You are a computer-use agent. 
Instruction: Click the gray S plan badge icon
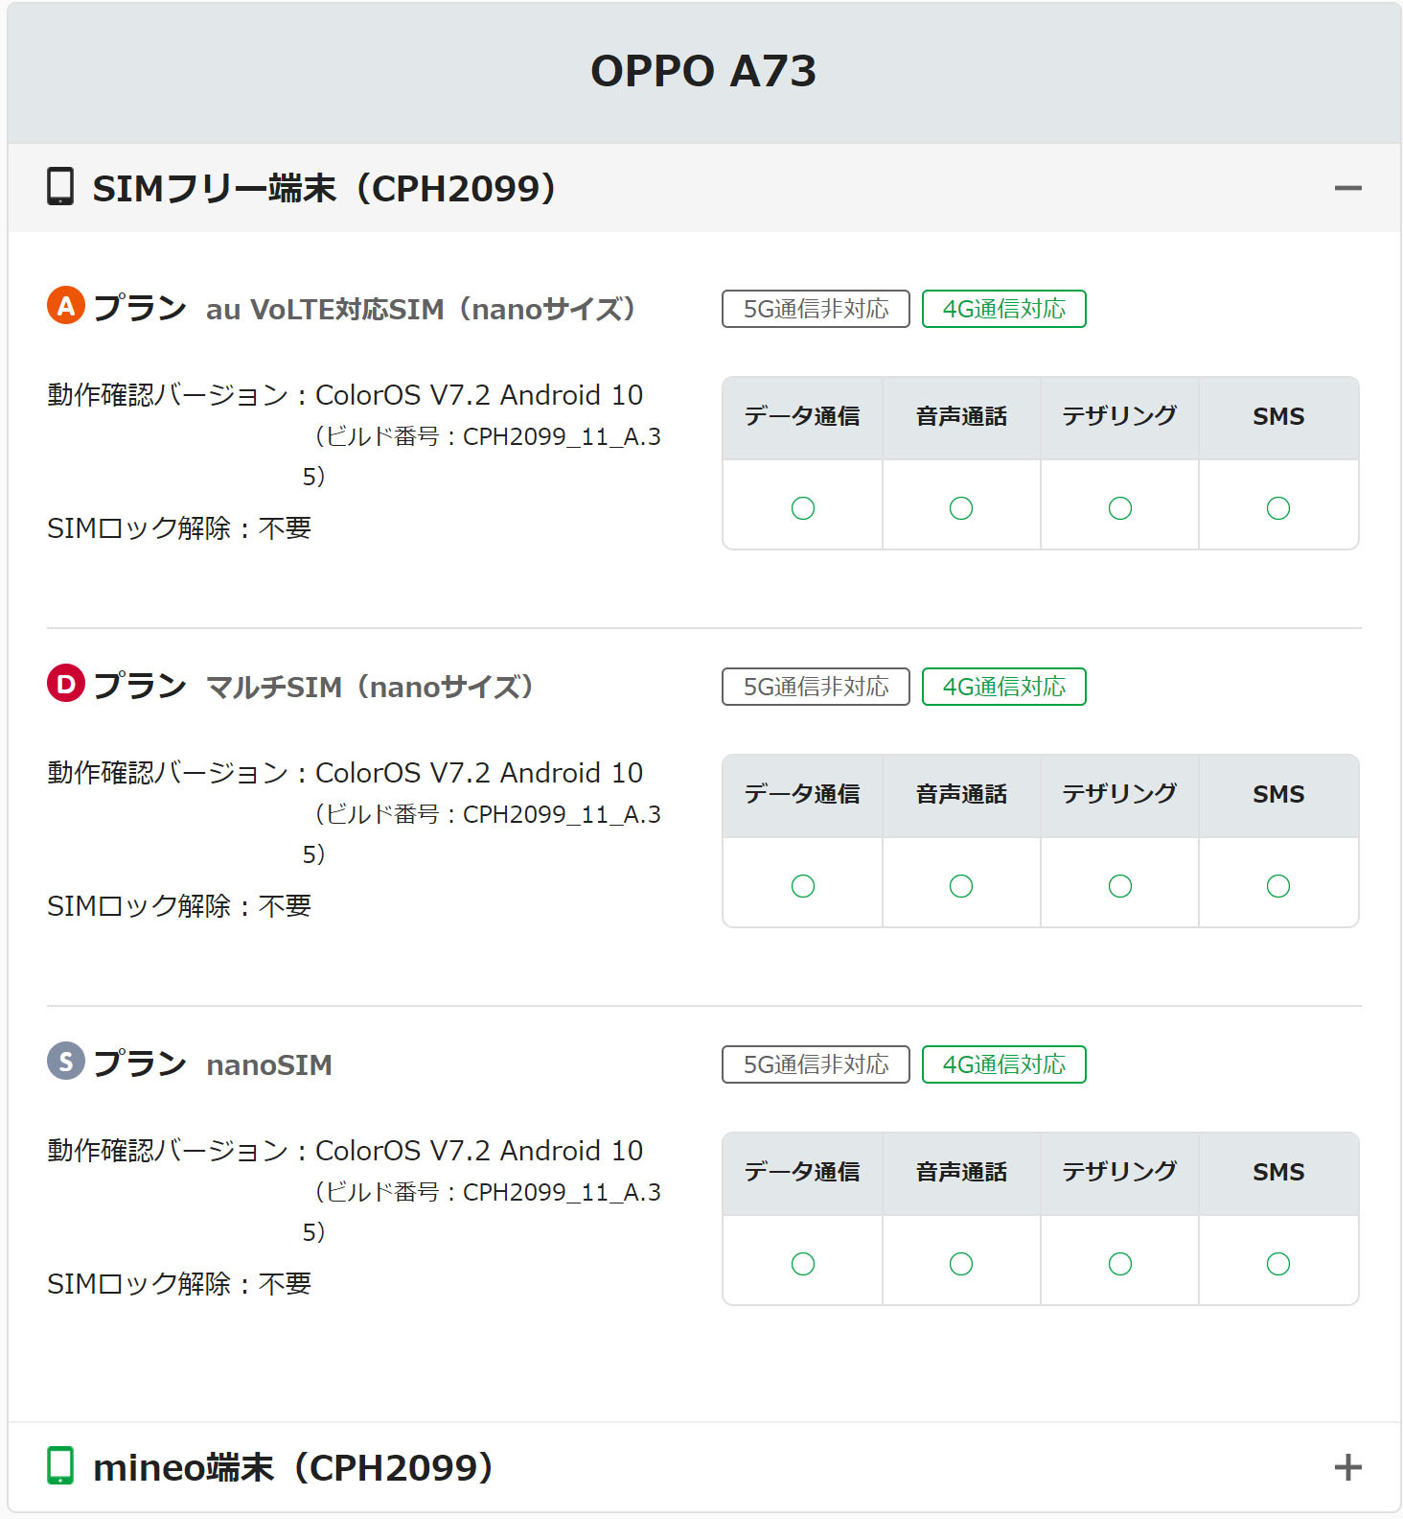(66, 1062)
